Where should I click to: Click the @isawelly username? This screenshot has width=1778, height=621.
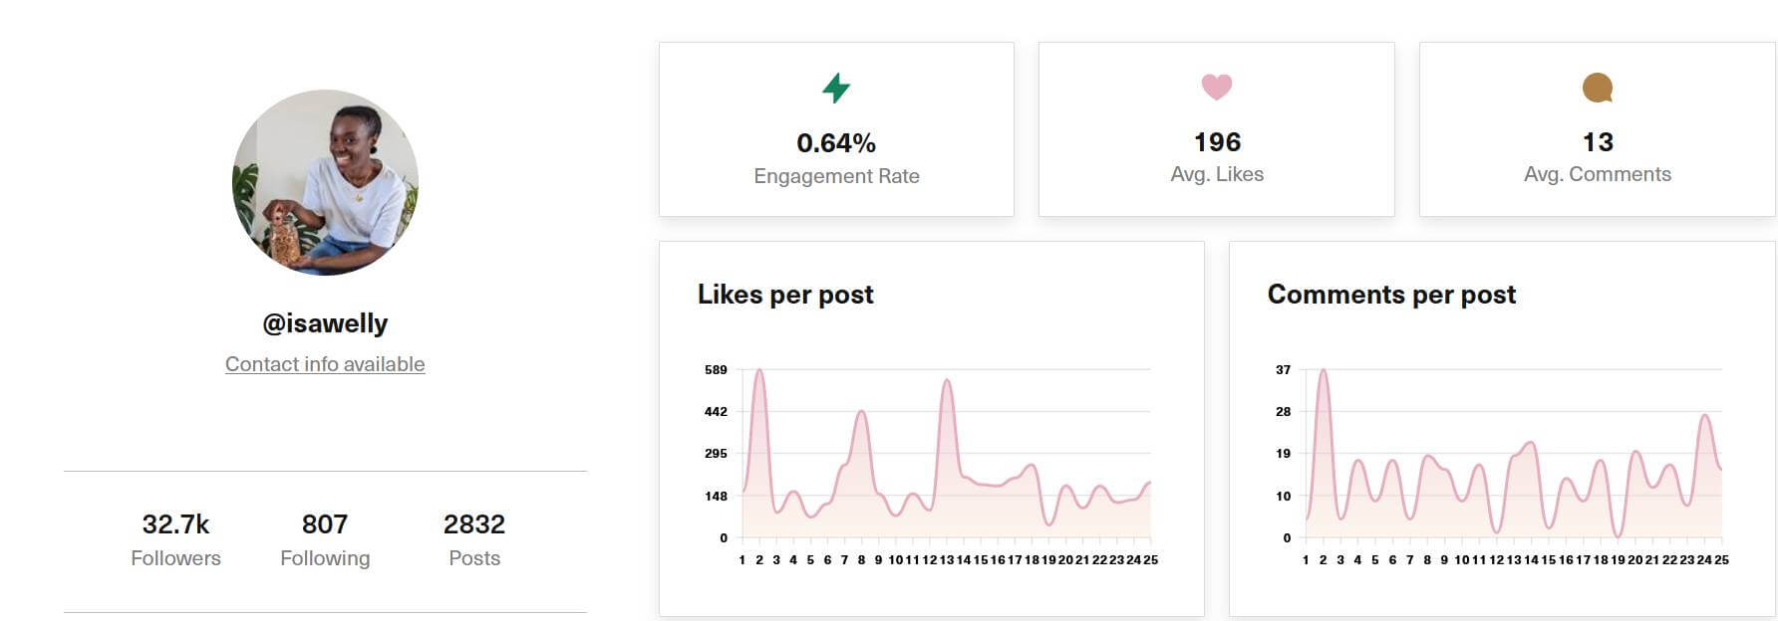tap(324, 323)
